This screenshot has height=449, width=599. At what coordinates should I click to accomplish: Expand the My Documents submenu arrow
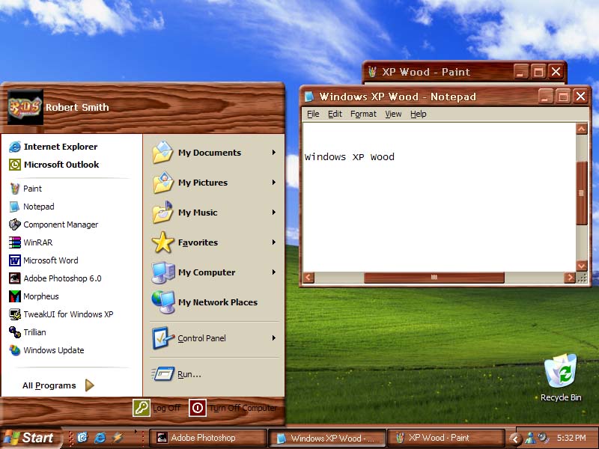tap(274, 153)
